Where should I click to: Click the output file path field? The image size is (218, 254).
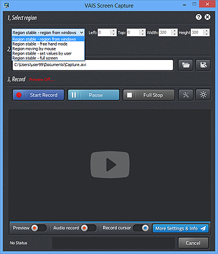93,65
